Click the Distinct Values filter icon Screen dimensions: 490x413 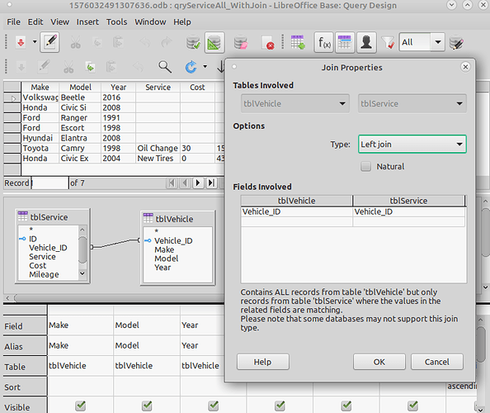pyautogui.click(x=388, y=42)
